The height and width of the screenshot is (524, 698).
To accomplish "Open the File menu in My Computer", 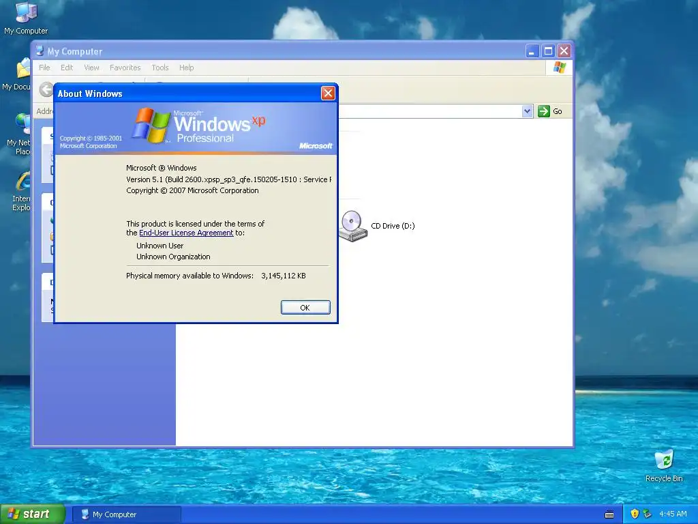I will (44, 68).
